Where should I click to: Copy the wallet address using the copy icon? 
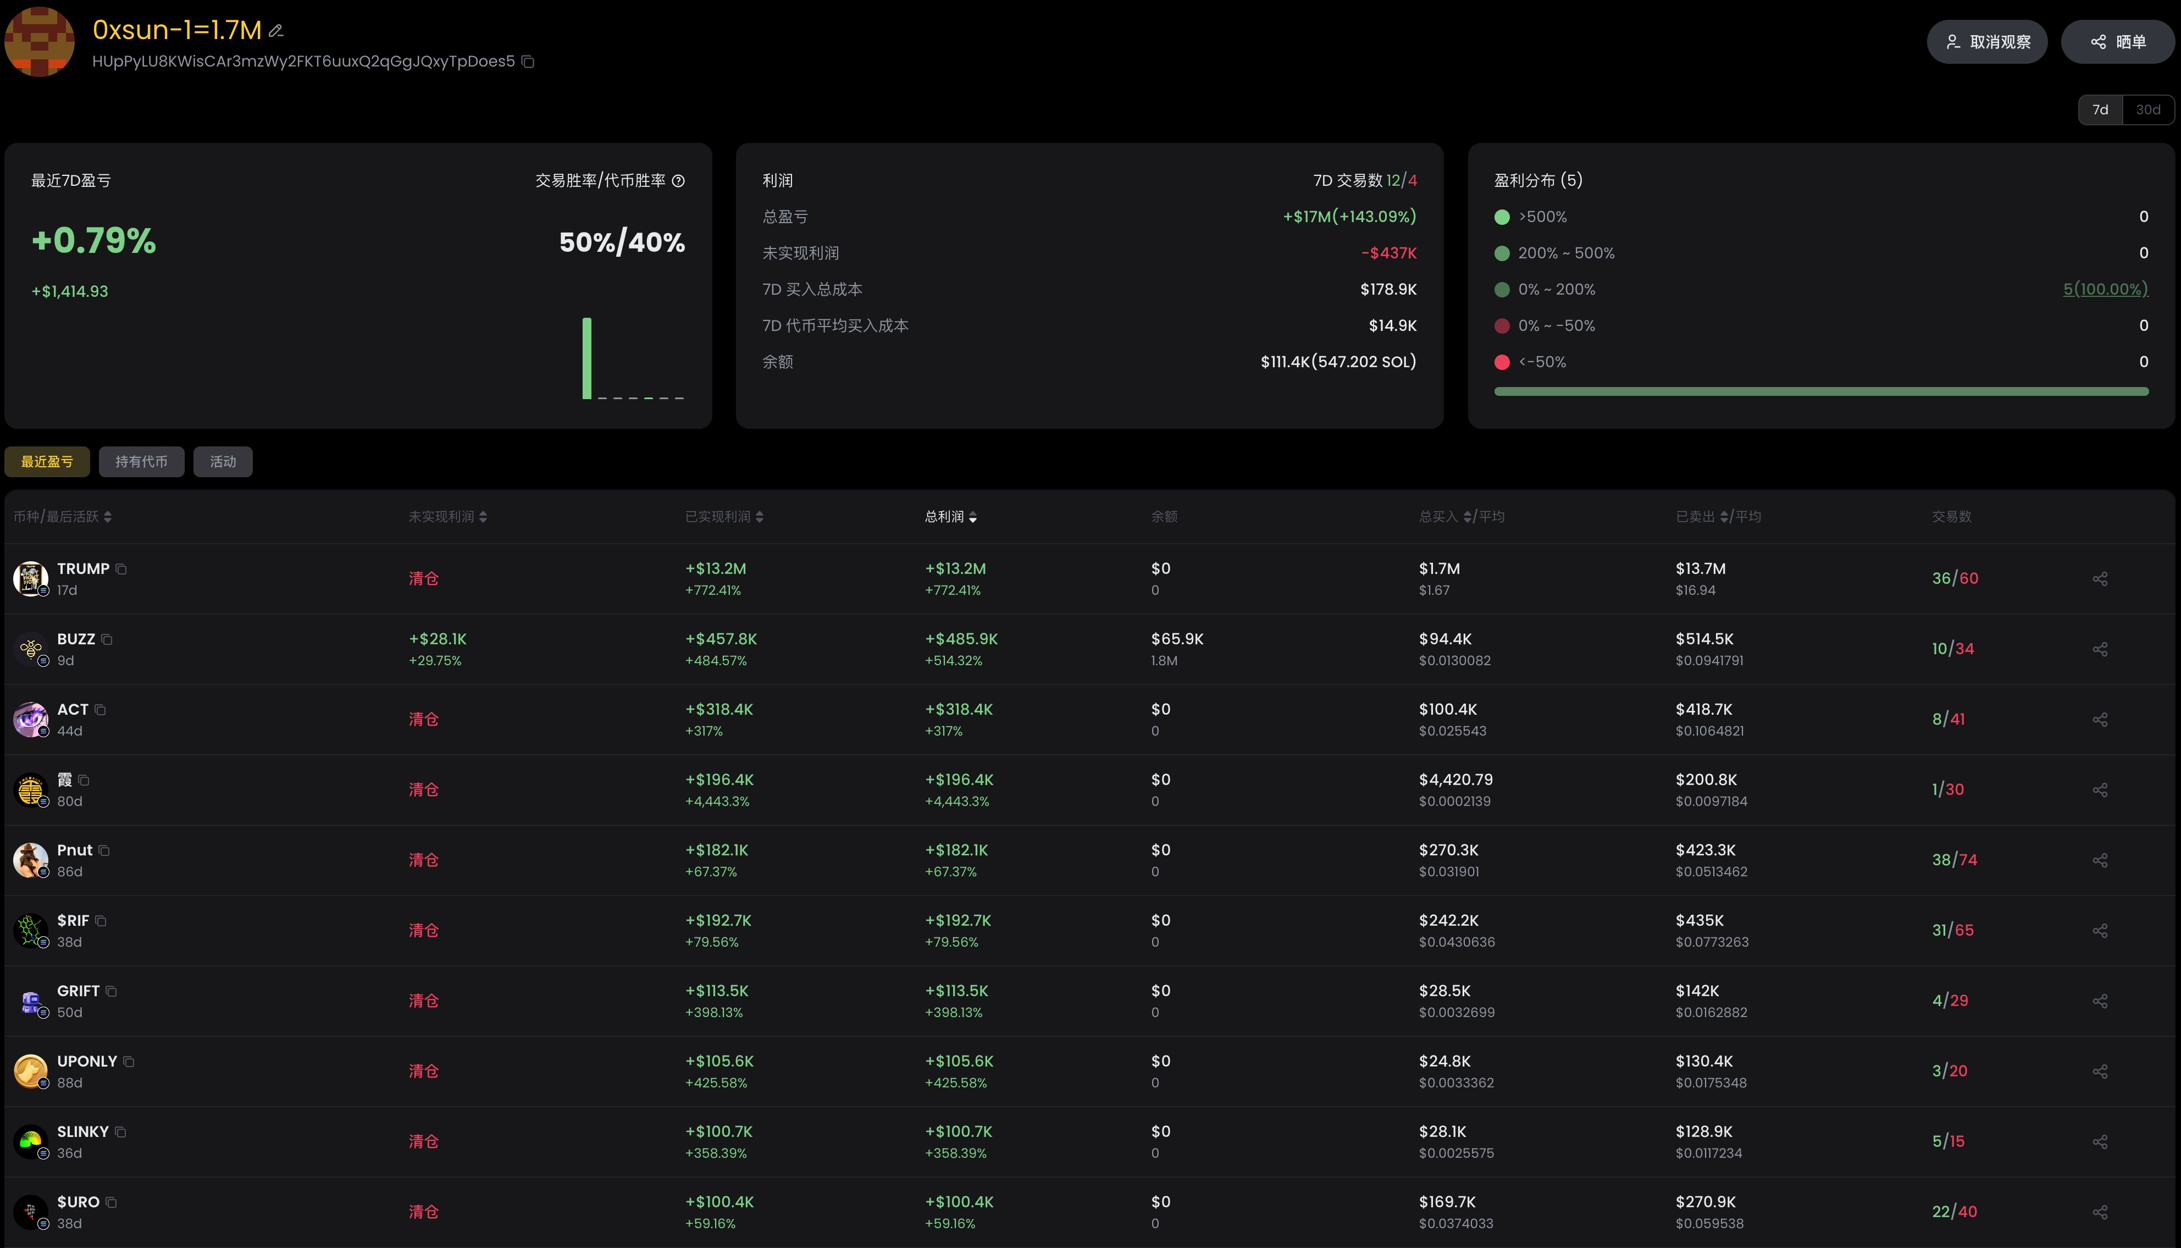(528, 62)
